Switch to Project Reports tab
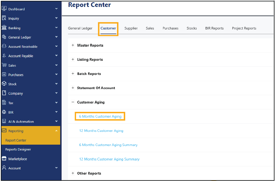Screen dimensions: 275x181 pyautogui.click(x=244, y=28)
